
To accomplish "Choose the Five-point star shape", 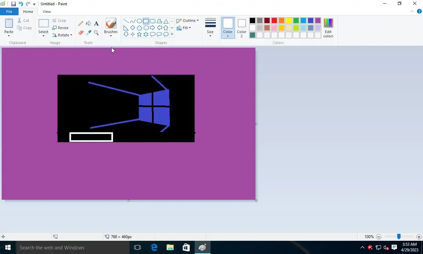I will point(139,34).
